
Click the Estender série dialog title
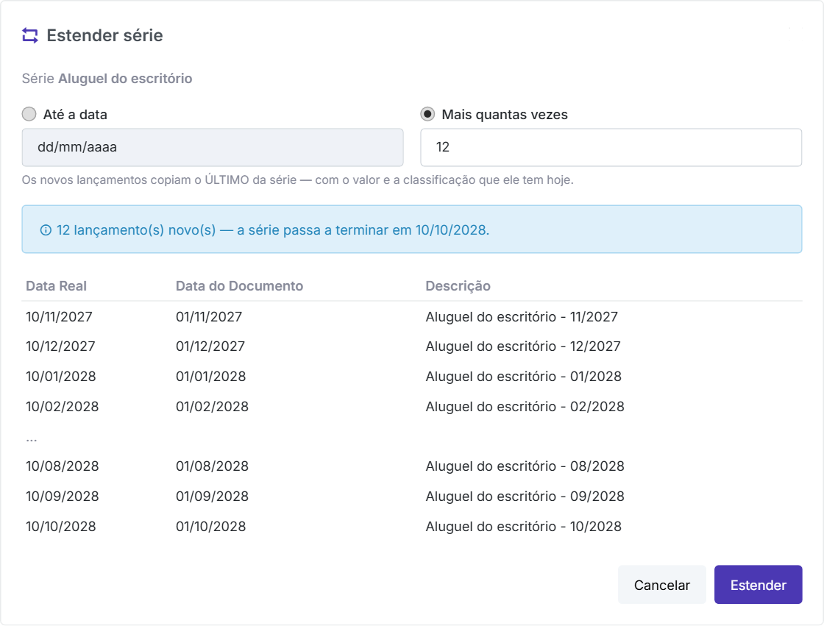(x=104, y=35)
